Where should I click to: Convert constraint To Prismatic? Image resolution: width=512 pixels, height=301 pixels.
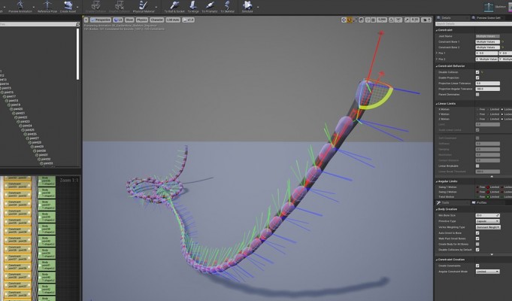209,7
